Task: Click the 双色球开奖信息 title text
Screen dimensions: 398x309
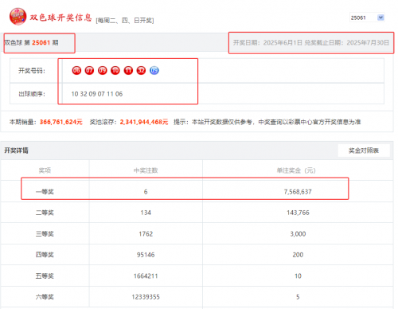Action: point(60,18)
